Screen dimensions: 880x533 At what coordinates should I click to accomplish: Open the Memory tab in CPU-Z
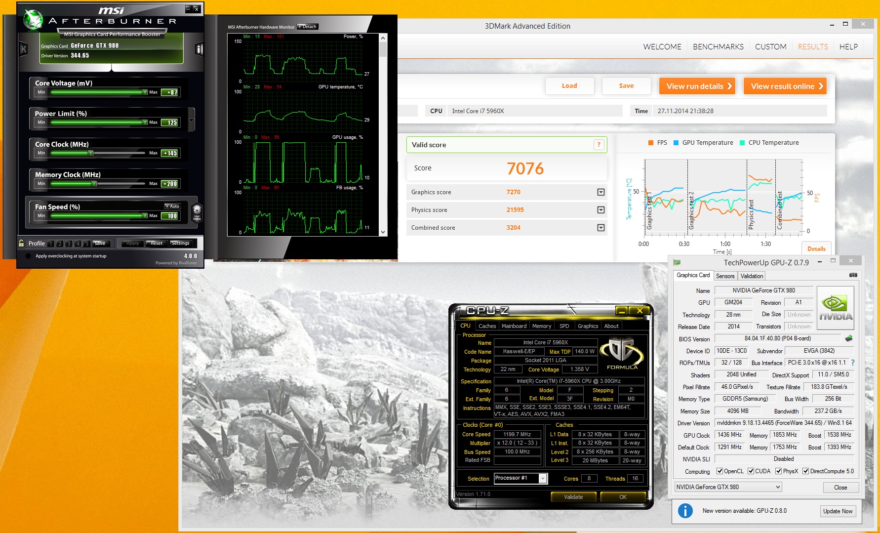pyautogui.click(x=542, y=326)
